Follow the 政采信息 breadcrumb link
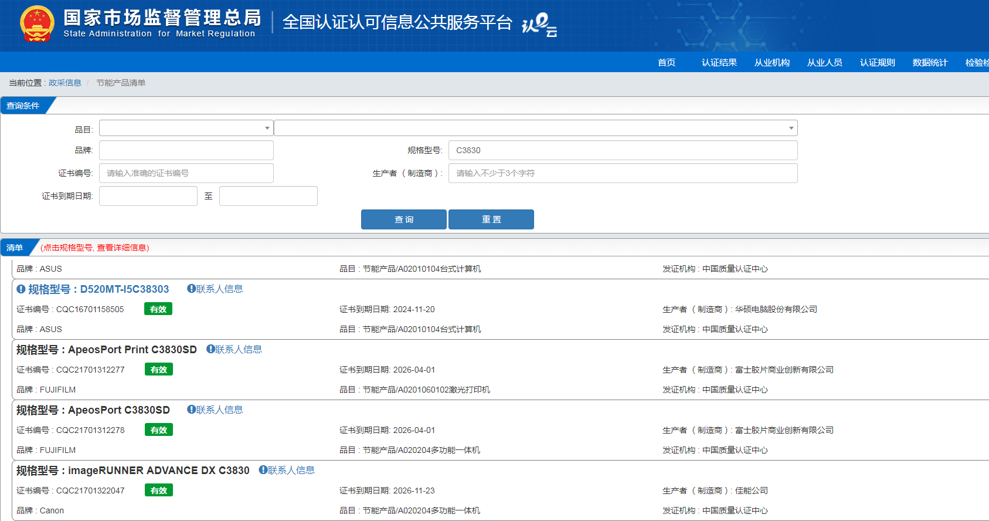Screen dimensions: 989x521 point(65,83)
